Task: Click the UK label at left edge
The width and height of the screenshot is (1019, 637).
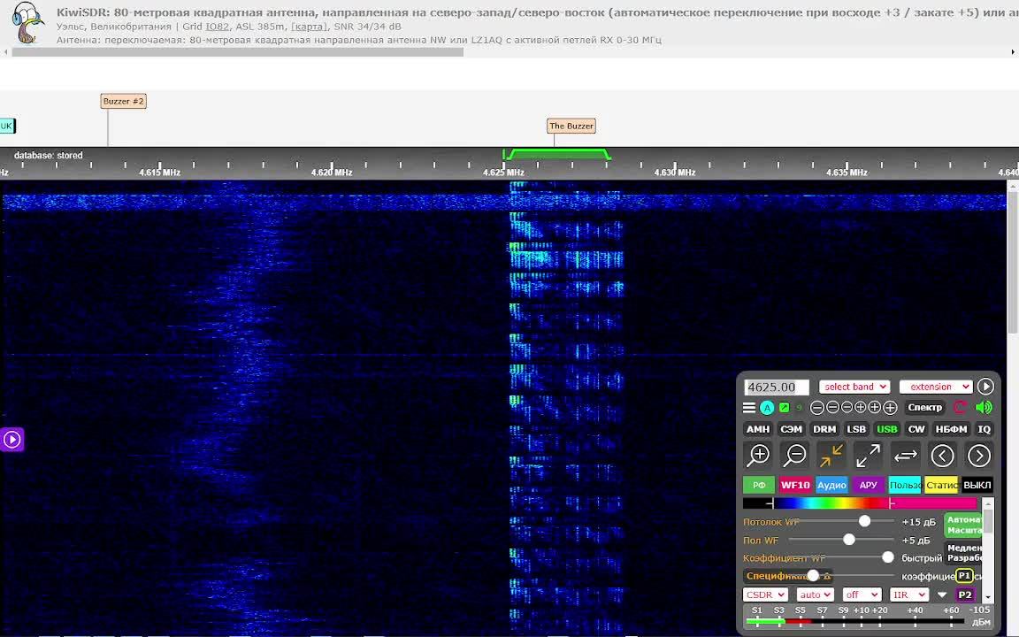Action: coord(7,127)
